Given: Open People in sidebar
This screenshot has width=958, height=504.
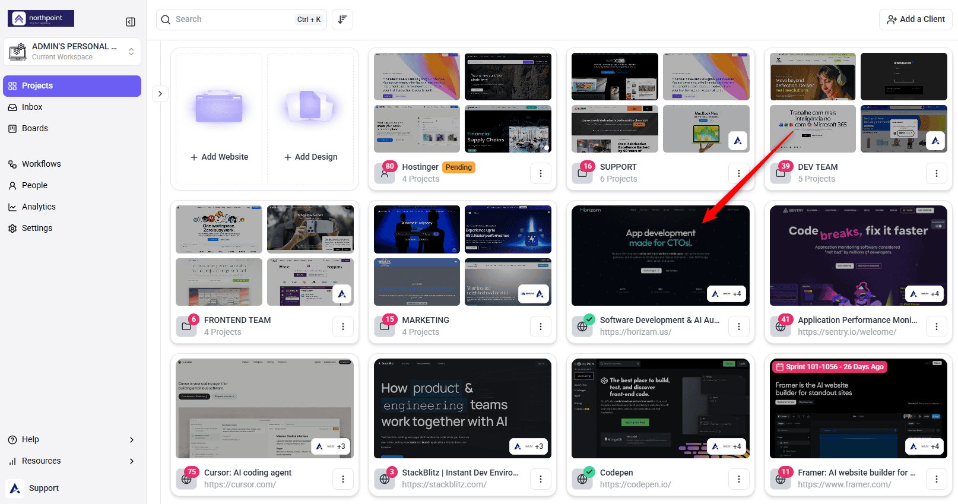Looking at the screenshot, I should pos(72,186).
